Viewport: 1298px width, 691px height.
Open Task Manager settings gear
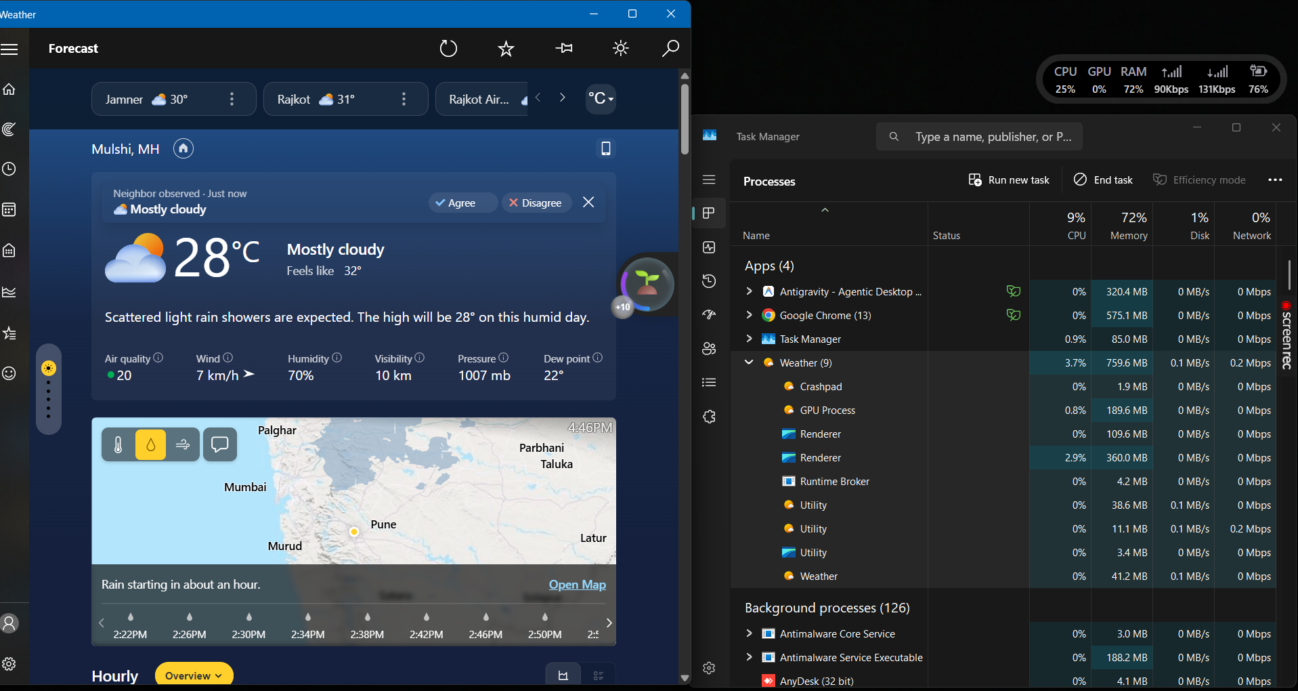(709, 668)
